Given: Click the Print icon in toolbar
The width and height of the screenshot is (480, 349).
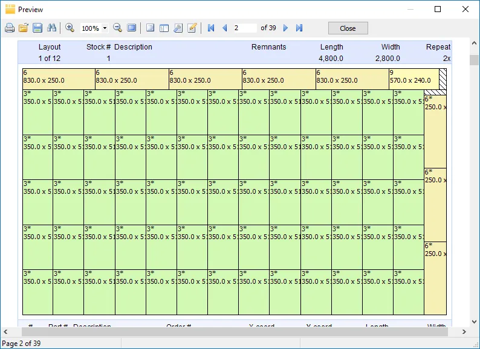Looking at the screenshot, I should tap(10, 28).
